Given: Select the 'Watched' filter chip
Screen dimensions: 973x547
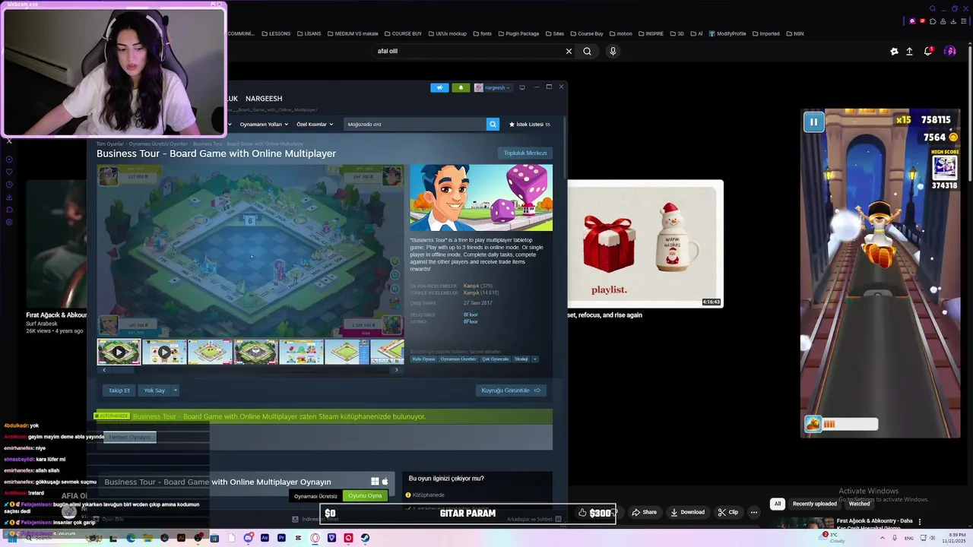Looking at the screenshot, I should pos(859,504).
